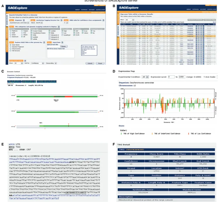Click the TEF2 gene label in Genomic Context

41,123
